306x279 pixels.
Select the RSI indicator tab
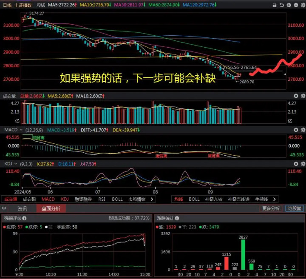point(102,199)
